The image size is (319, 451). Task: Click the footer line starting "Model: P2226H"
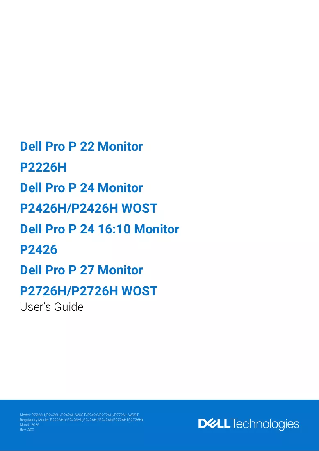click(79, 415)
